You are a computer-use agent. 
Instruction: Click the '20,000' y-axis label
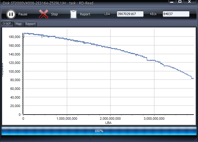[x=15, y=106]
